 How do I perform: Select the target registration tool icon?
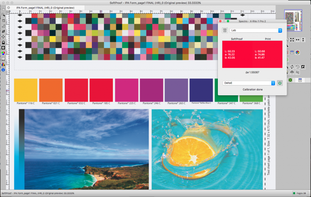tap(3, 48)
